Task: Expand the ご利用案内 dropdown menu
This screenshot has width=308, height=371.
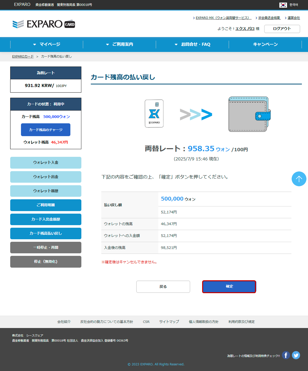Action: (120, 44)
